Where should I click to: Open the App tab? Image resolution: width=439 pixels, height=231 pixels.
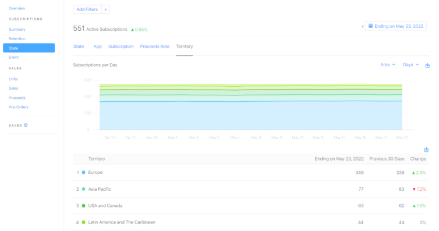[x=97, y=47]
